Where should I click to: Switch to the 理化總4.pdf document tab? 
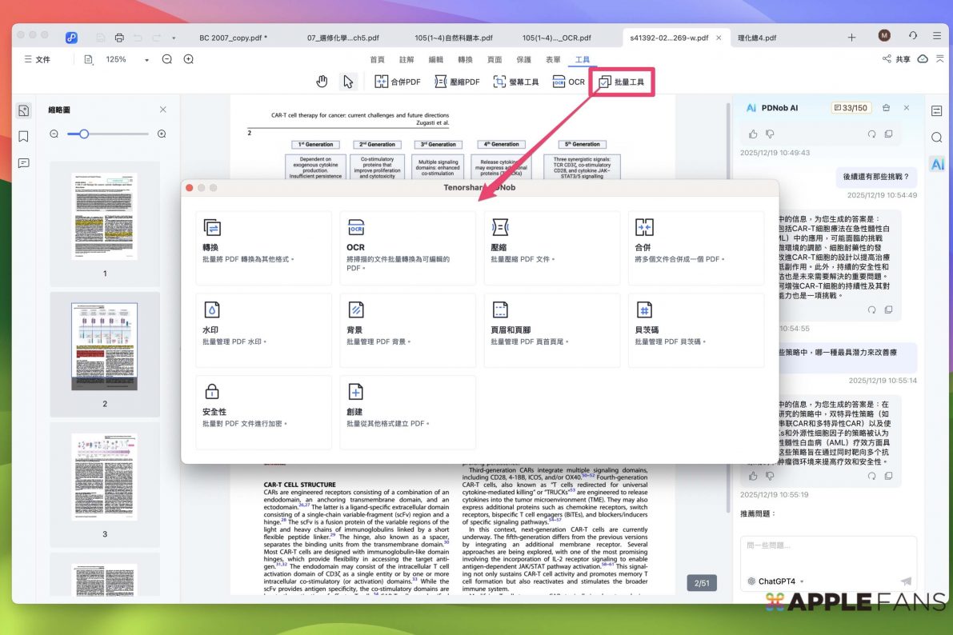tap(757, 38)
